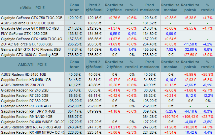
Task: Click the half-year percent +28,9%
Action: click(x=207, y=74)
